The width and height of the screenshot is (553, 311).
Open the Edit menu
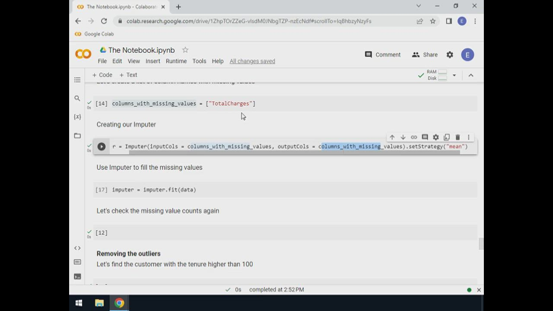[x=117, y=61]
